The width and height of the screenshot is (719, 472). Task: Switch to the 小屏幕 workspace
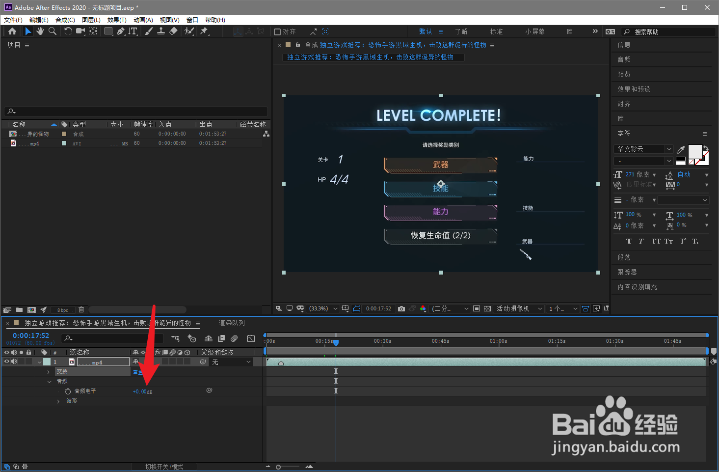pos(535,31)
